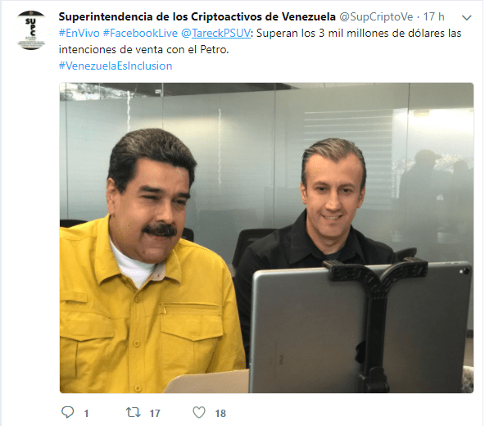This screenshot has height=426, width=485.
Task: Click the @SupCriptoVe handle
Action: (376, 16)
